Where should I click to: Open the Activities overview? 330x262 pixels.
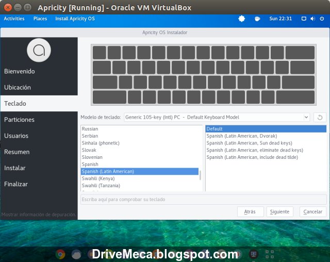14,19
